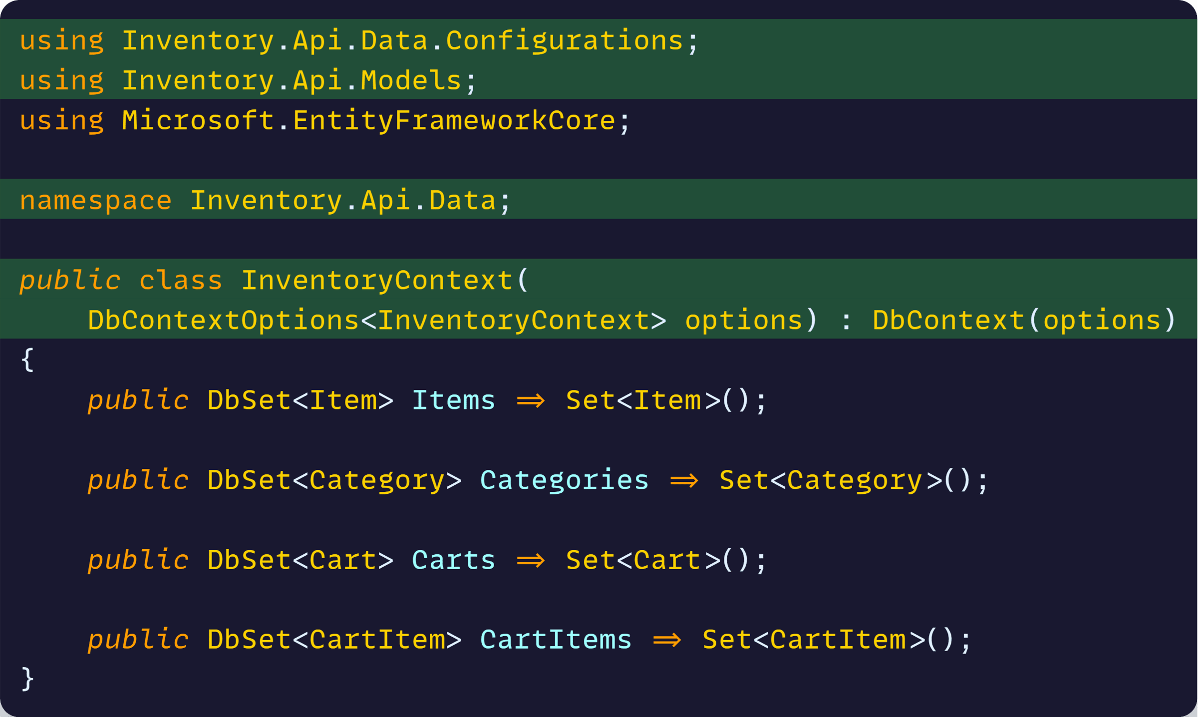Select the Inventory.Api.Data.Configurations text
Image resolution: width=1198 pixels, height=717 pixels.
pos(402,41)
